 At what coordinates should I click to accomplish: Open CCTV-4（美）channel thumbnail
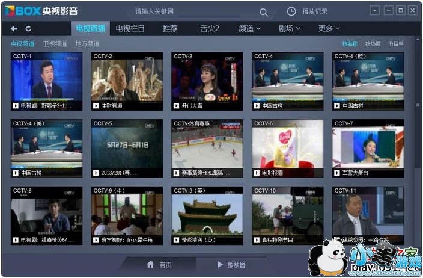(46, 149)
